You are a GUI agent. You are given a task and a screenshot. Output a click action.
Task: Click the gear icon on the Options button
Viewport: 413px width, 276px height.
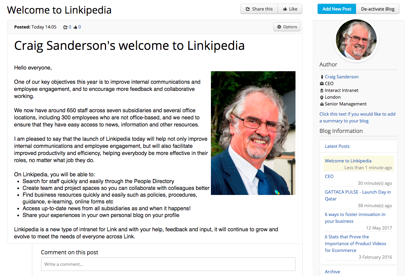click(x=279, y=26)
